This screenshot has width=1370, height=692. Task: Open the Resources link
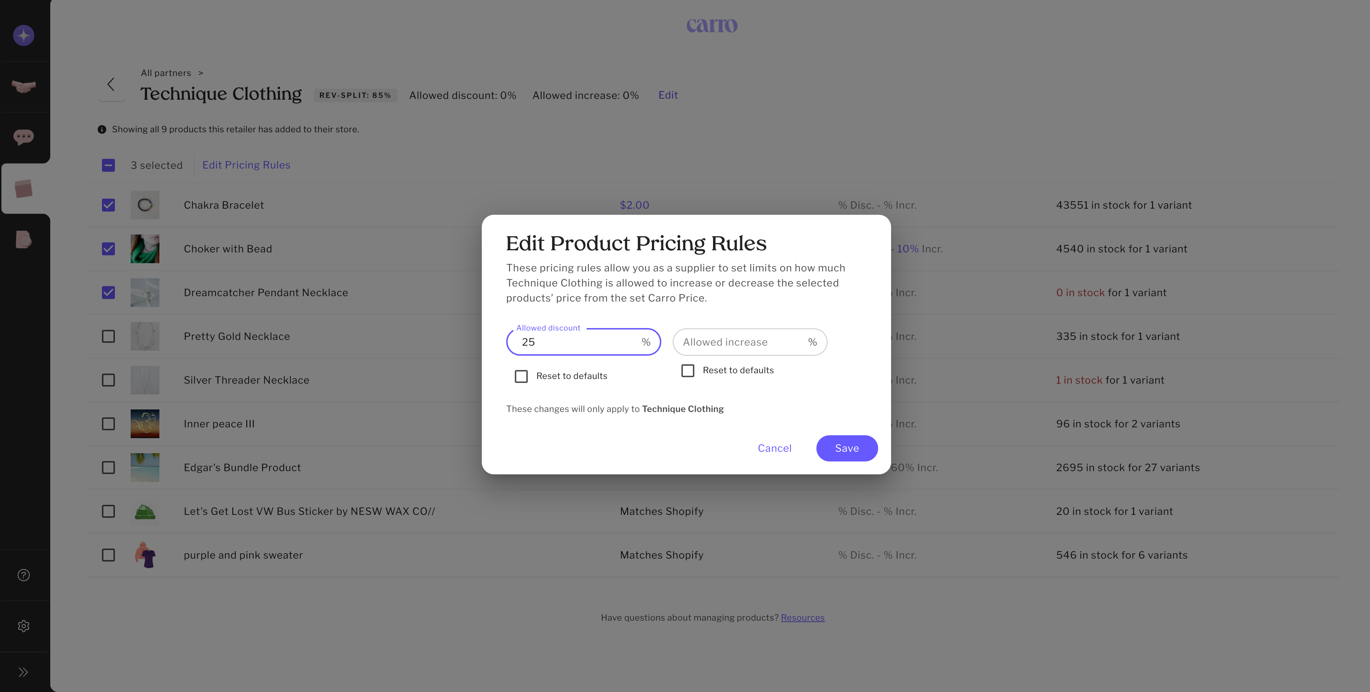[x=802, y=618]
